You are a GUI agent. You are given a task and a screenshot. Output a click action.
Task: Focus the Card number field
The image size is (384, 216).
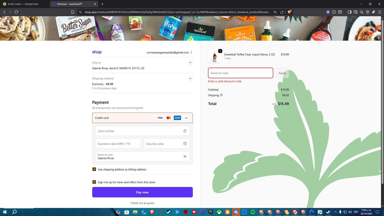pyautogui.click(x=142, y=131)
